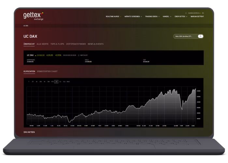
Task: Switch to Erweiterter Chart tab
Action: click(47, 71)
